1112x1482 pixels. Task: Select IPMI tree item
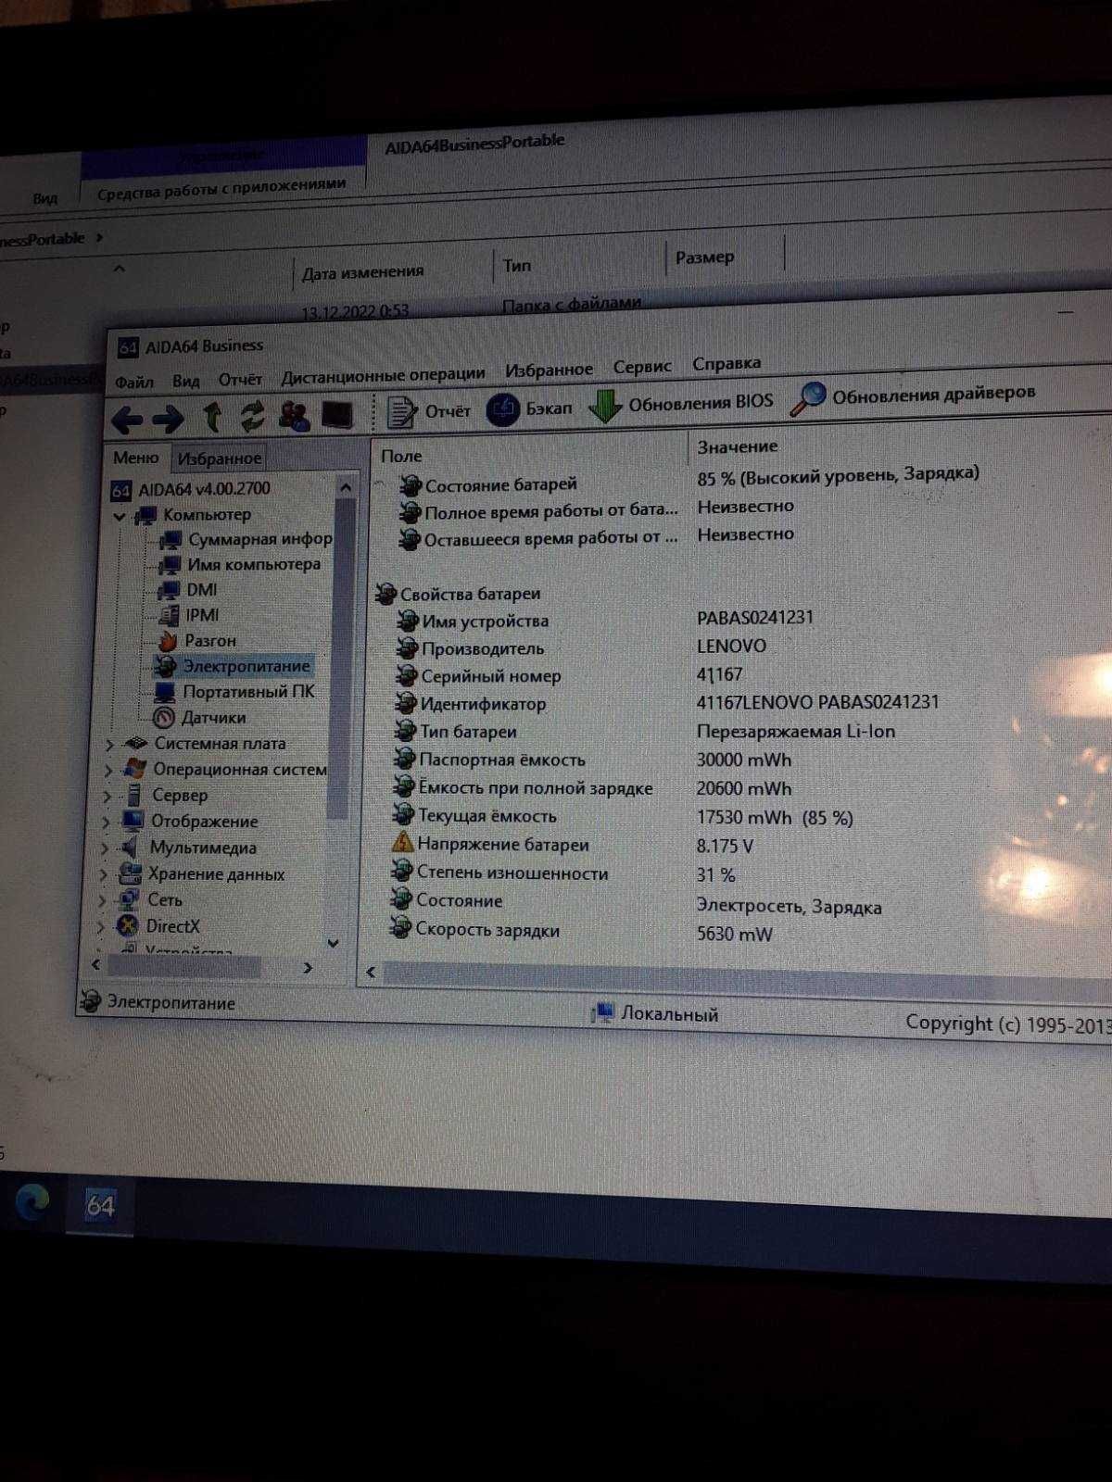tap(189, 615)
